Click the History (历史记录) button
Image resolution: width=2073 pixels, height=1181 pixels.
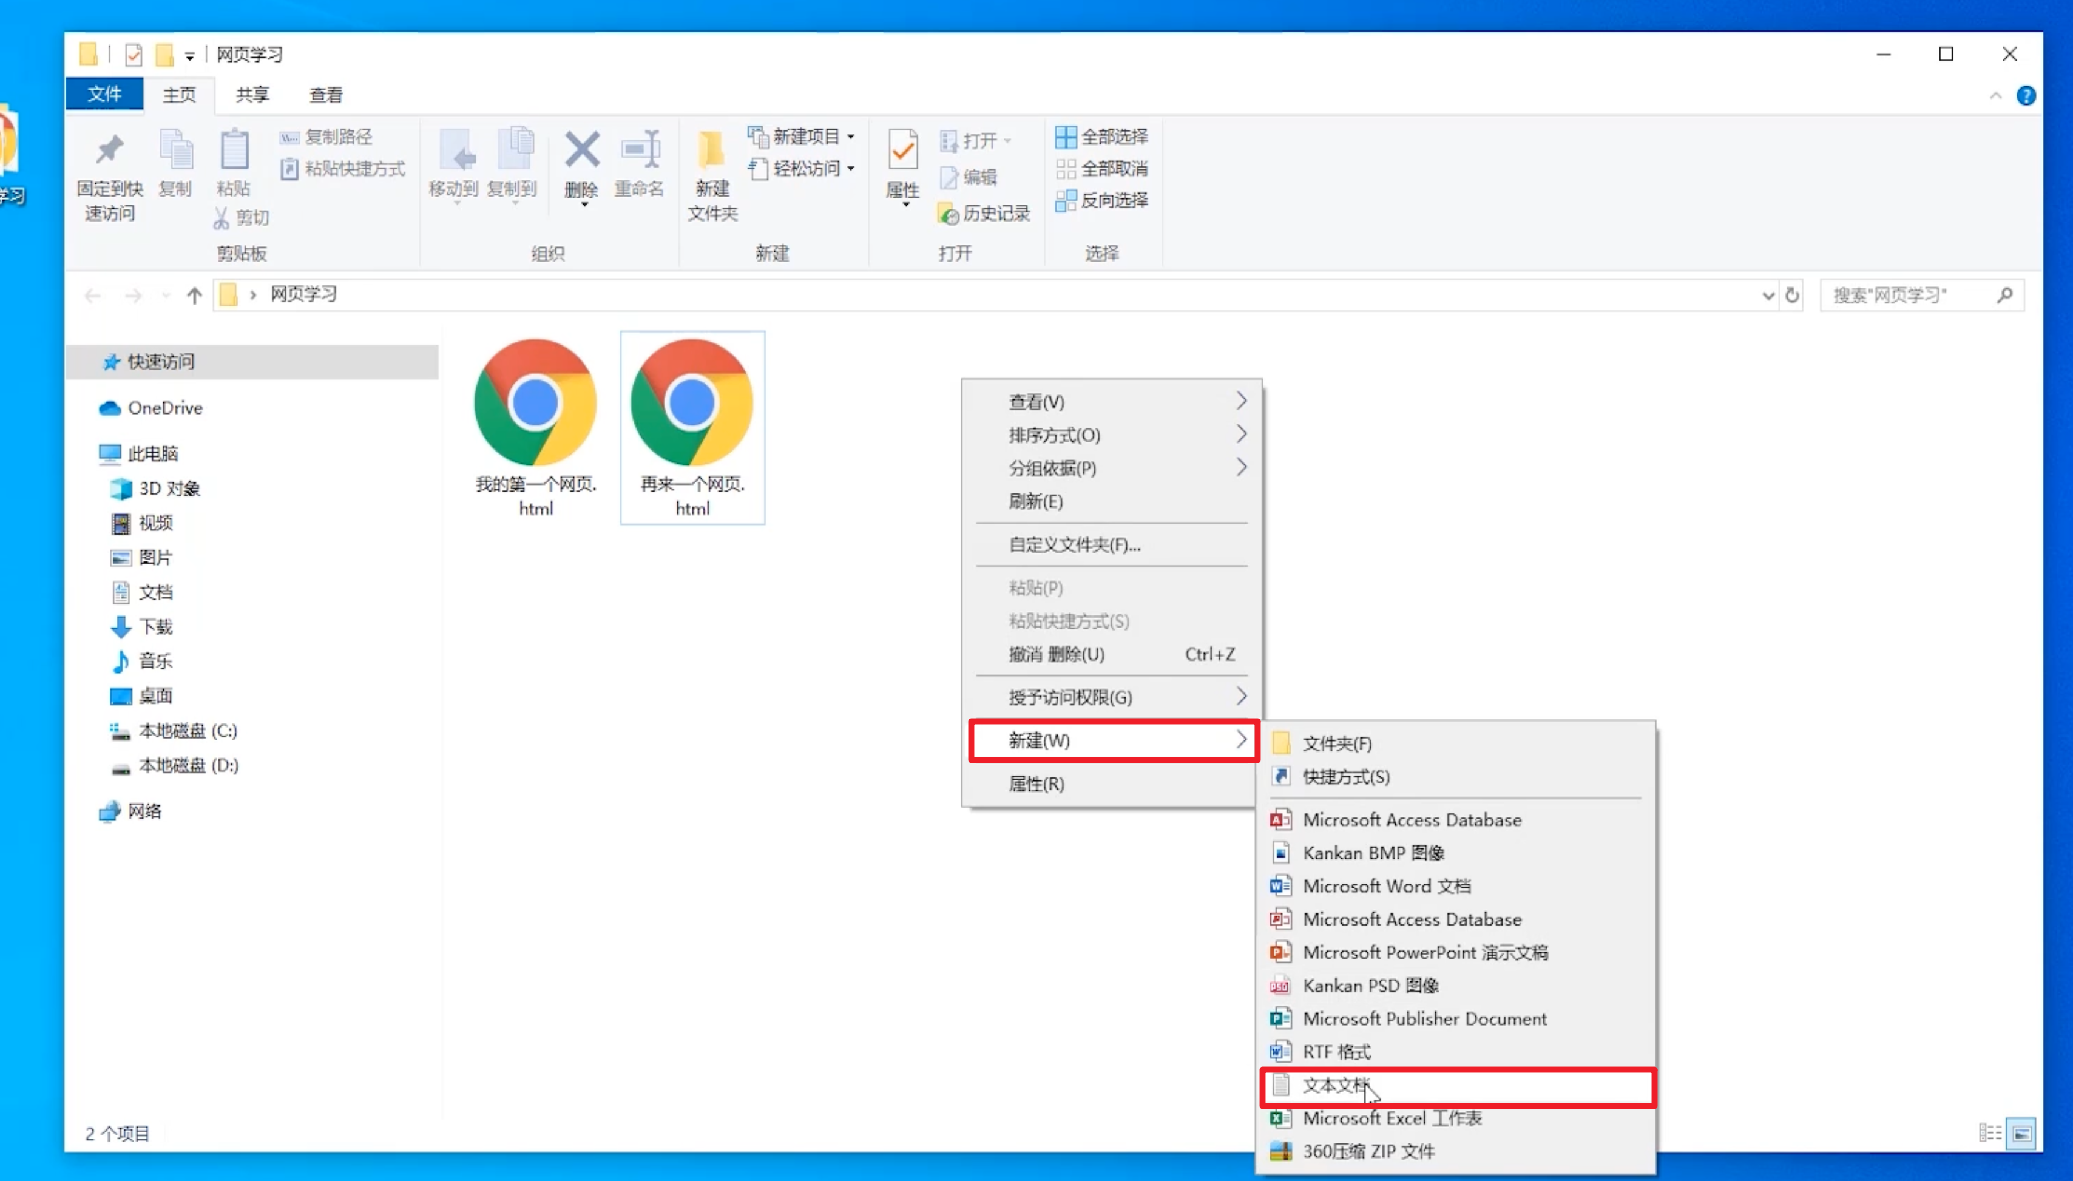[x=984, y=214]
